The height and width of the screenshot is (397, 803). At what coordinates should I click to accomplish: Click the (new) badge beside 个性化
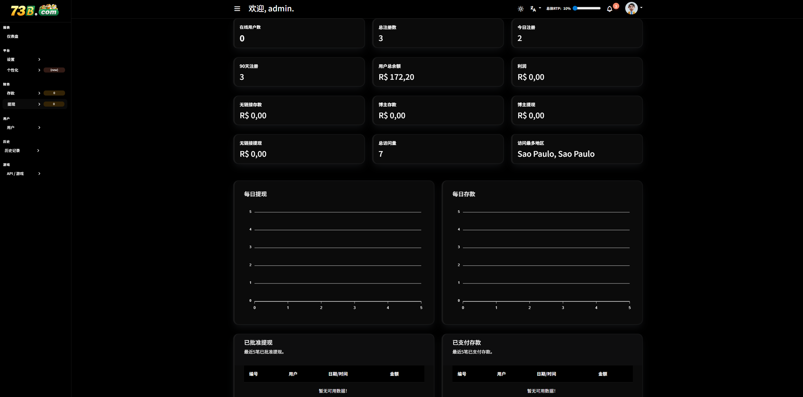coord(54,70)
